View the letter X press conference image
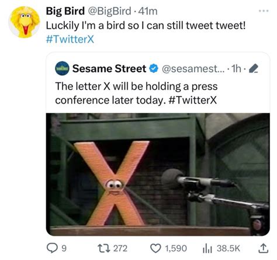The width and height of the screenshot is (277, 260). coord(158,175)
